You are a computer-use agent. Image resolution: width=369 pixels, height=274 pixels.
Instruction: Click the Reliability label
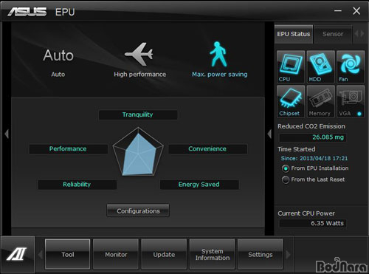click(x=77, y=185)
